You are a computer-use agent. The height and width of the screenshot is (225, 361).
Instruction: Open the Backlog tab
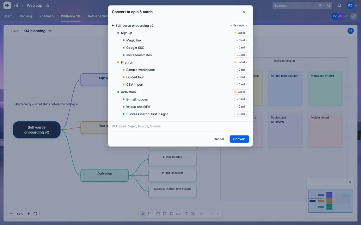click(x=26, y=16)
